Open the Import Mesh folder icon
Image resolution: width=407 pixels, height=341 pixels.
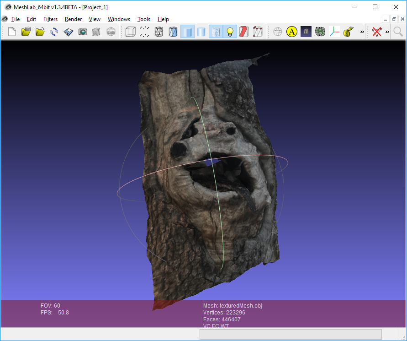(x=40, y=32)
